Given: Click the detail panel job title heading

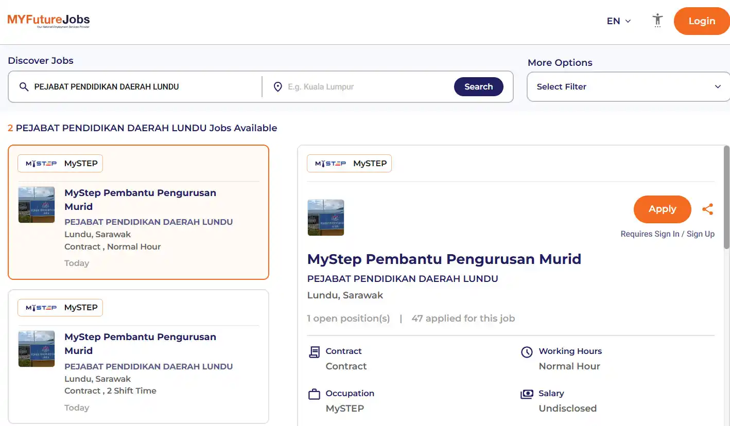Looking at the screenshot, I should (444, 259).
